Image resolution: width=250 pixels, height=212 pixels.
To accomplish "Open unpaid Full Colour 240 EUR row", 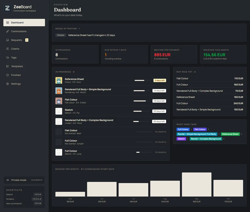I will tap(210, 103).
